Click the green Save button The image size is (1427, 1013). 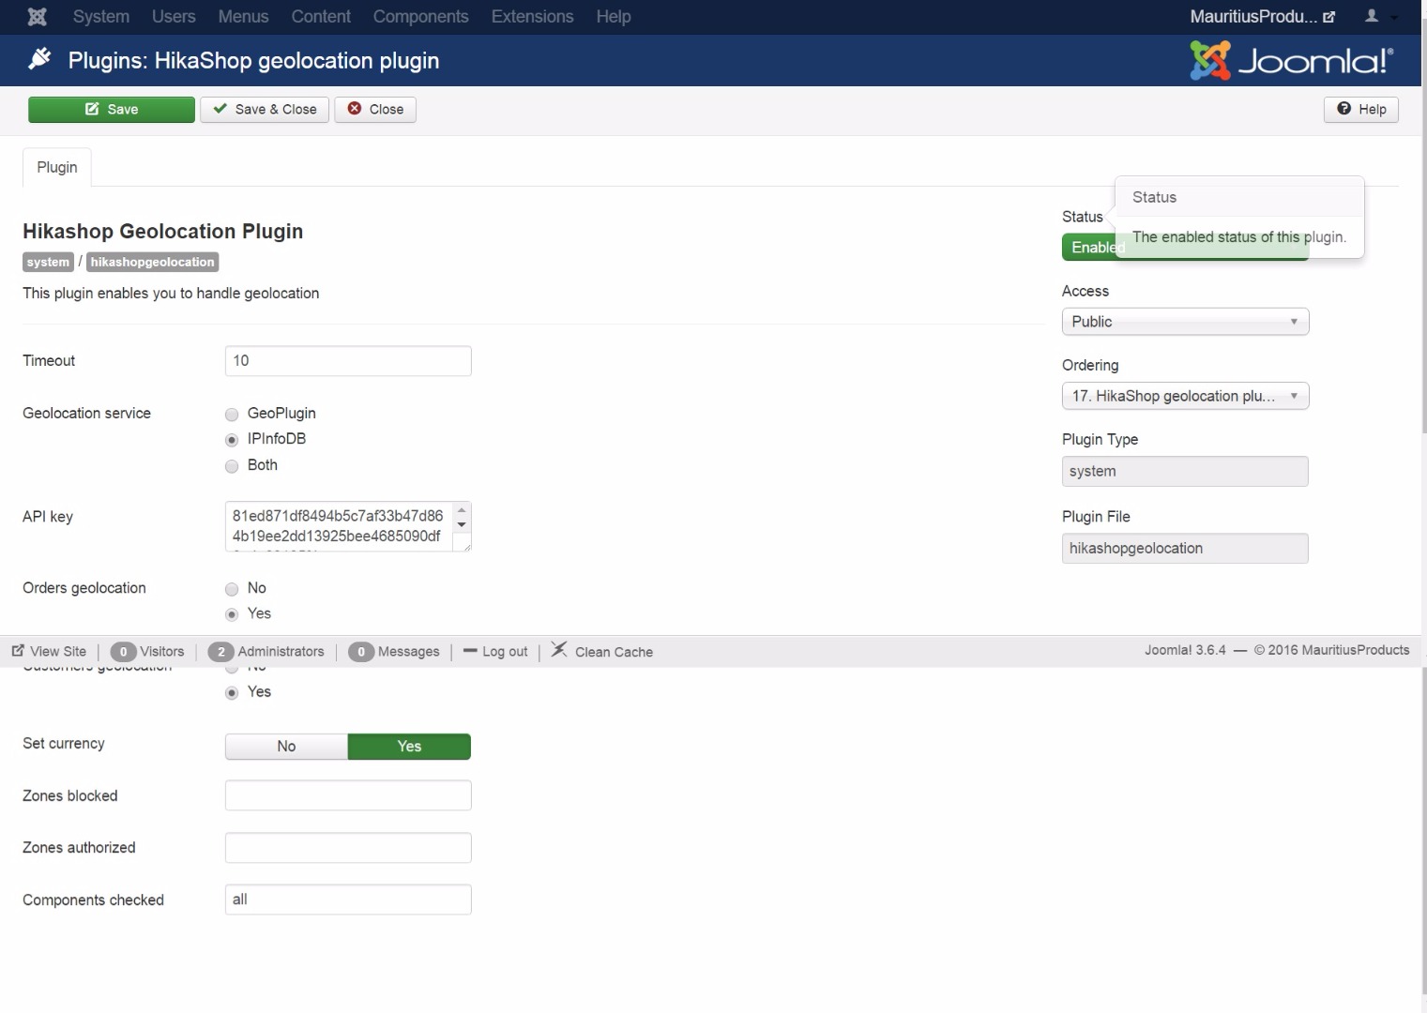point(112,110)
